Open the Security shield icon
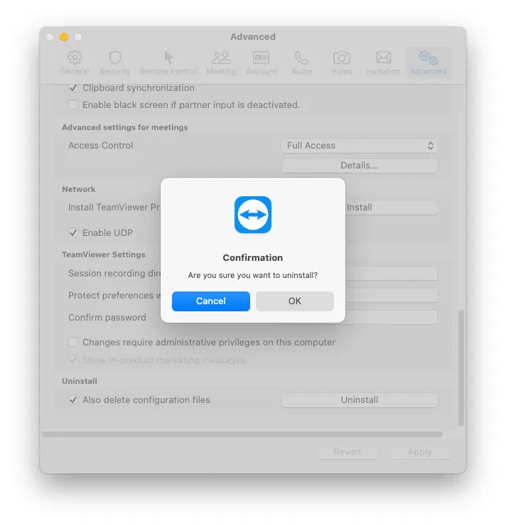 115,58
